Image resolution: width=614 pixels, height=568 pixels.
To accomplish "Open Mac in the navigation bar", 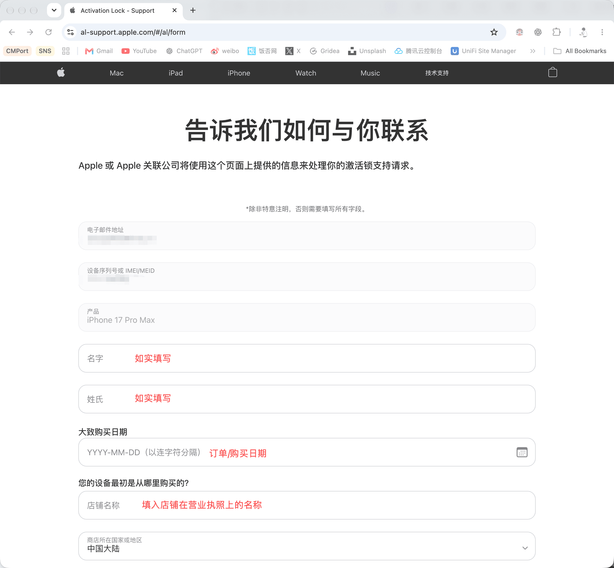I will pos(117,73).
